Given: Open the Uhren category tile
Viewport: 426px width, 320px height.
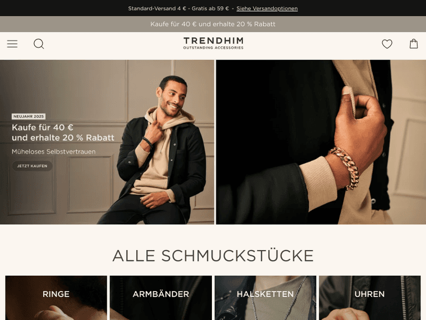Looking at the screenshot, I should click(370, 298).
